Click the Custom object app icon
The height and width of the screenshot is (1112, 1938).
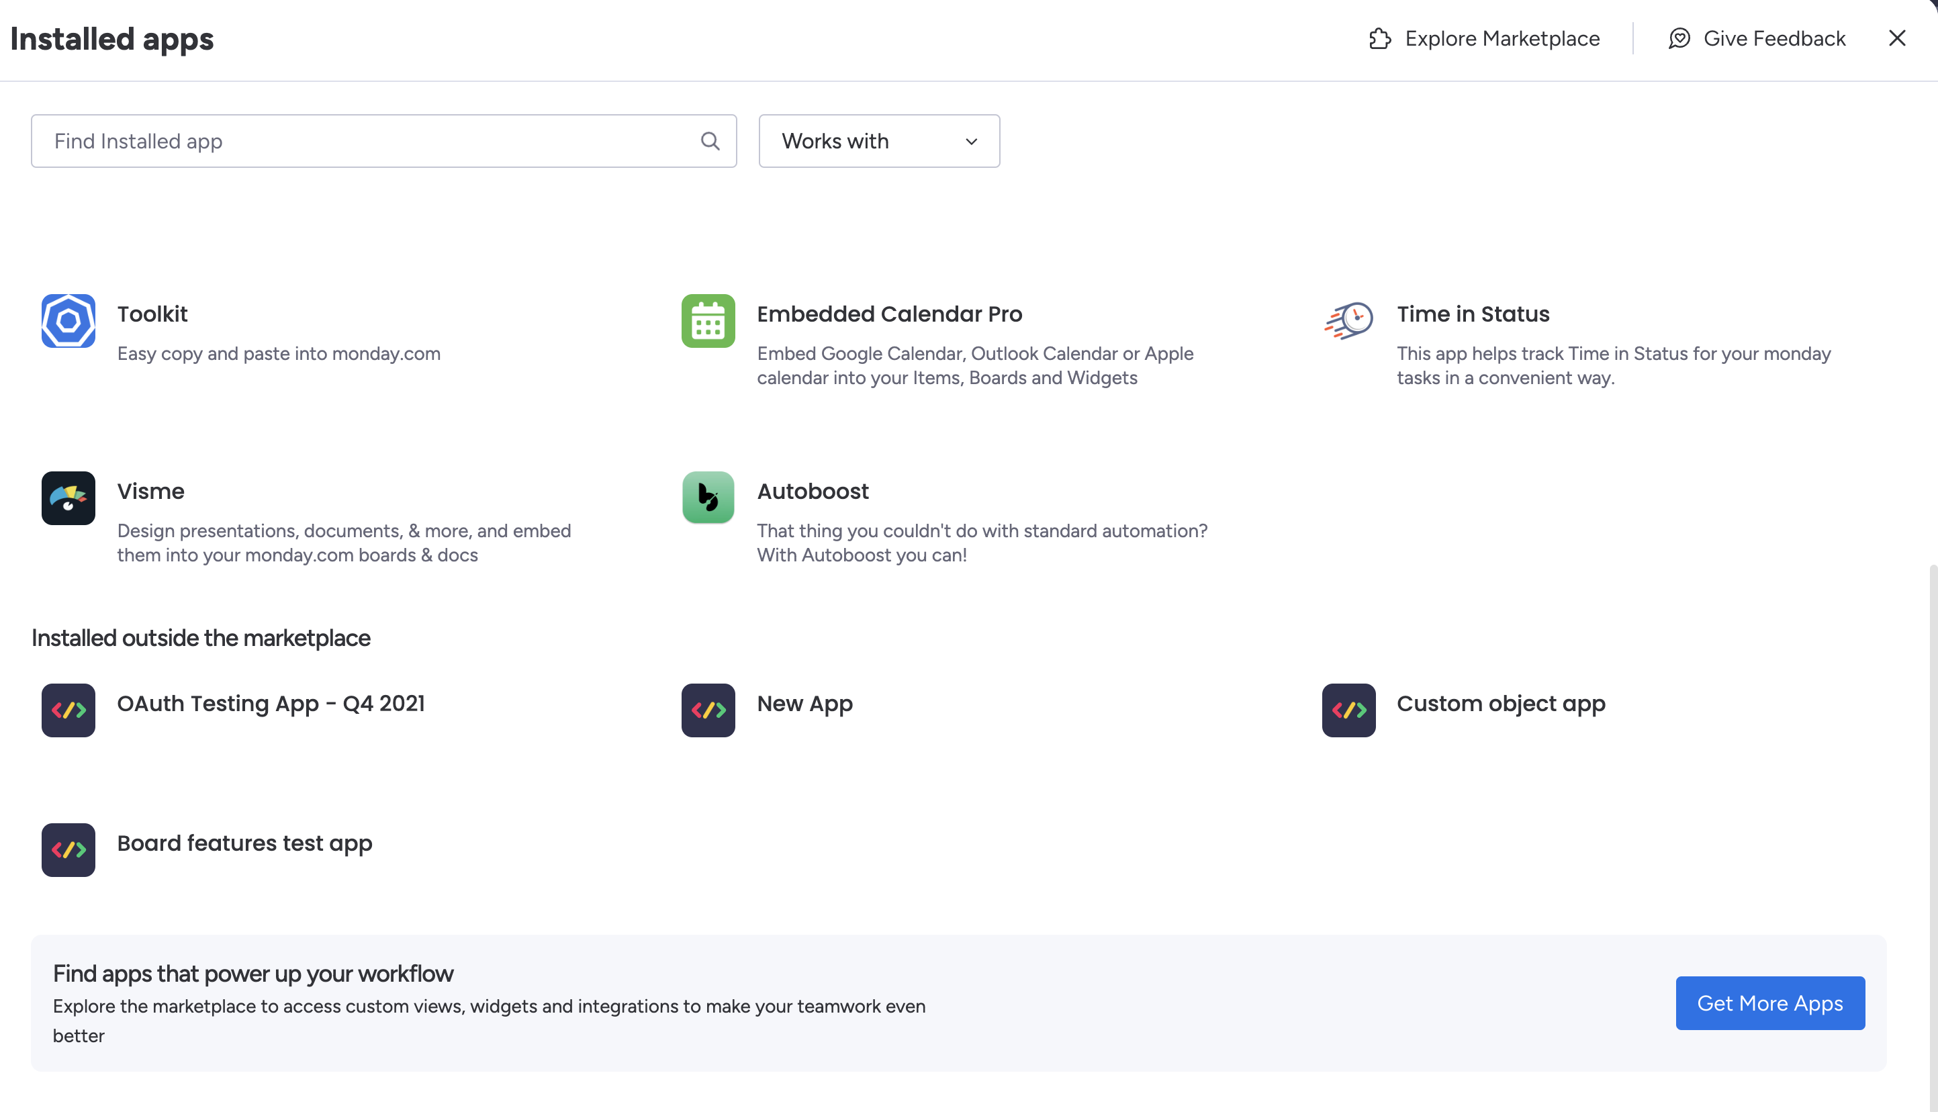tap(1348, 710)
